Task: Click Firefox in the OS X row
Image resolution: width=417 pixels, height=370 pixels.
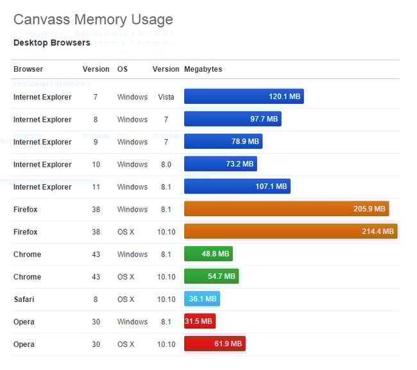Action: click(26, 231)
